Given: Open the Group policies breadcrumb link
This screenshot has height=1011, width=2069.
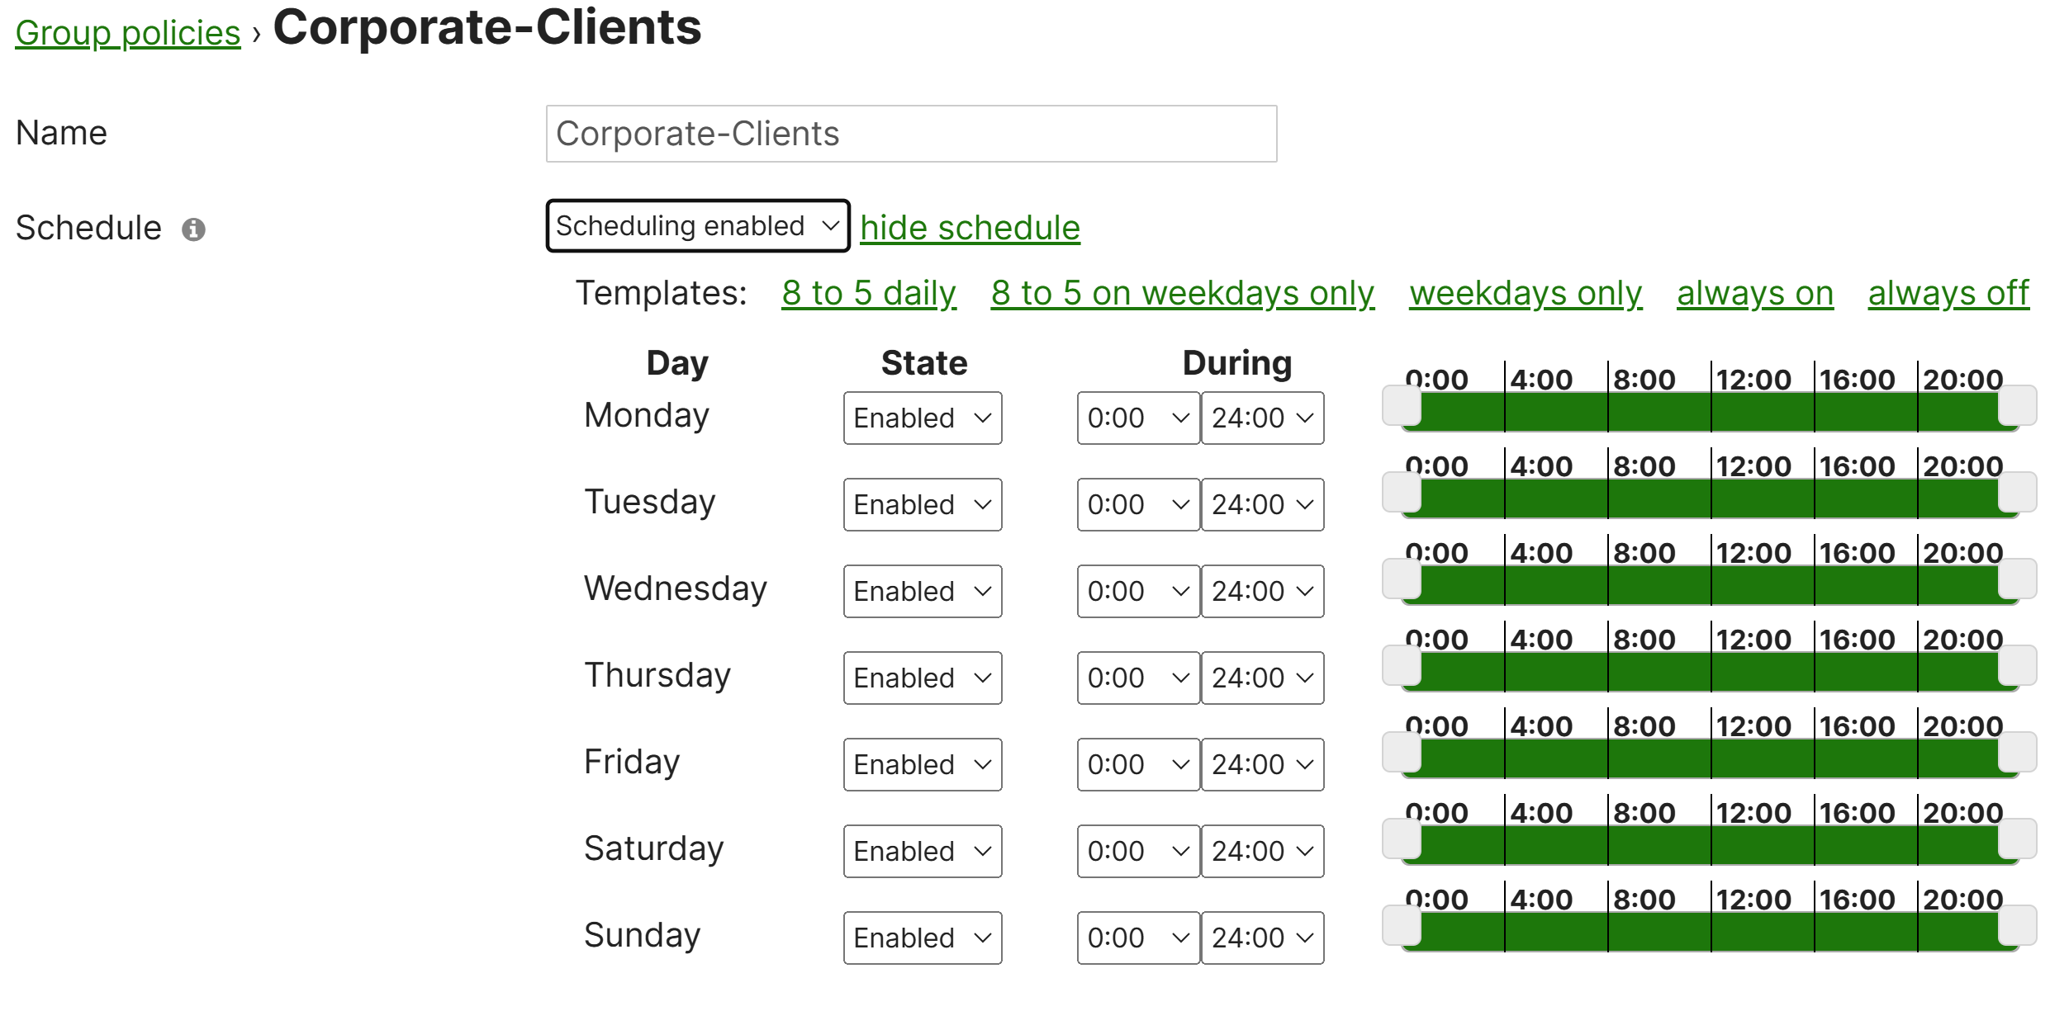Looking at the screenshot, I should point(128,33).
